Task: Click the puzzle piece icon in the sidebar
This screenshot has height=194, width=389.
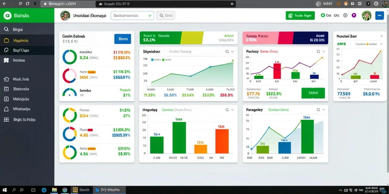Action: click(6, 60)
